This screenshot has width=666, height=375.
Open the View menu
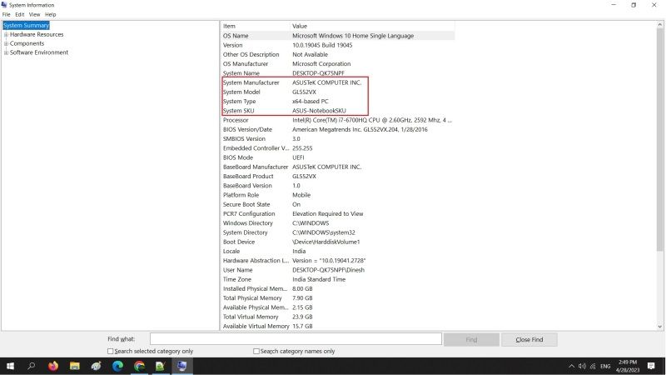click(34, 14)
